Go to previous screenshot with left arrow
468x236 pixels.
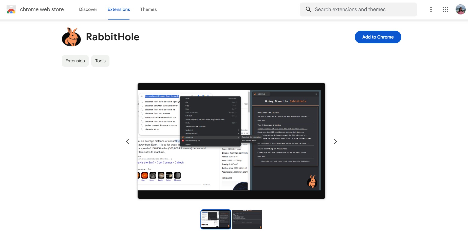coord(127,141)
